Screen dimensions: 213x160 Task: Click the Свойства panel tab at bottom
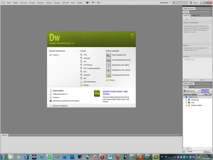click(x=4, y=135)
